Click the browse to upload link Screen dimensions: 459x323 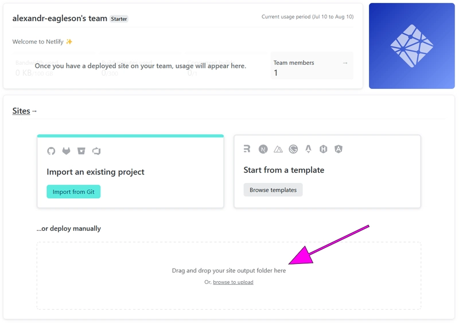click(233, 282)
